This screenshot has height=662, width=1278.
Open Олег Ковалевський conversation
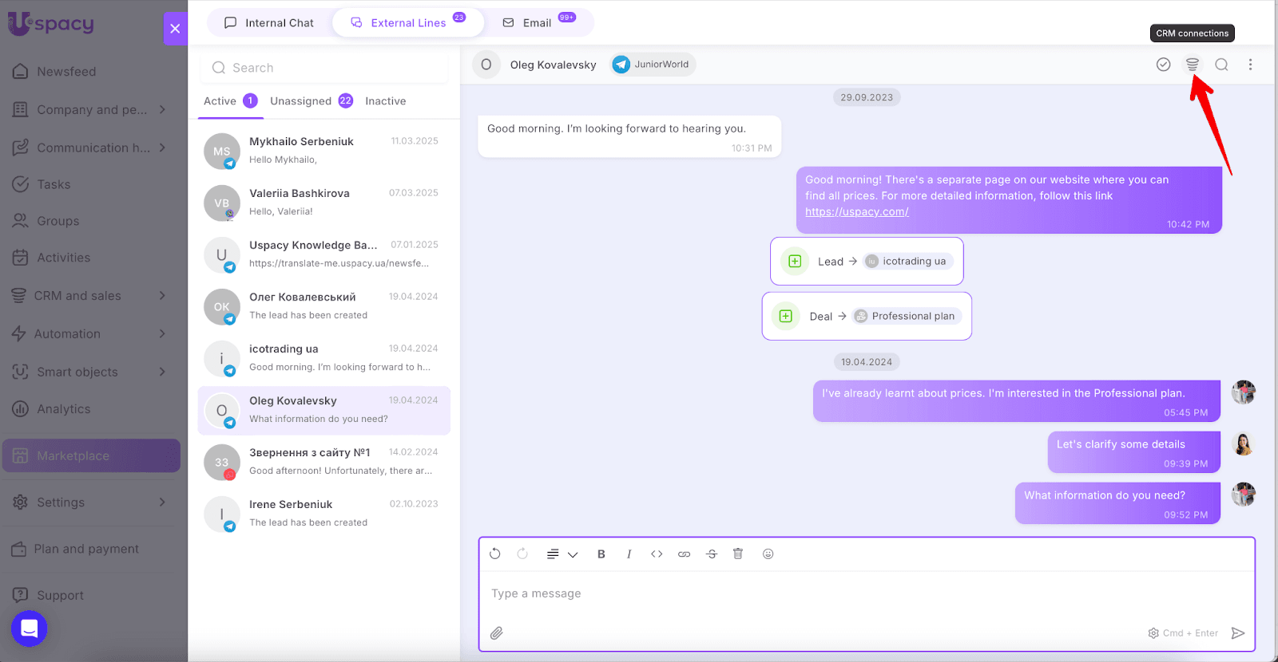coord(324,306)
